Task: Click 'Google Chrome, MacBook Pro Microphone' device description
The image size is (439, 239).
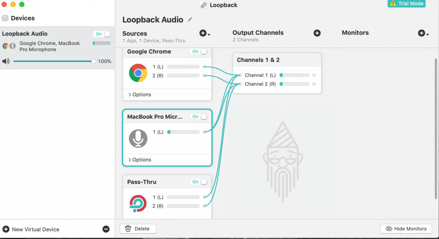Action: click(x=50, y=46)
